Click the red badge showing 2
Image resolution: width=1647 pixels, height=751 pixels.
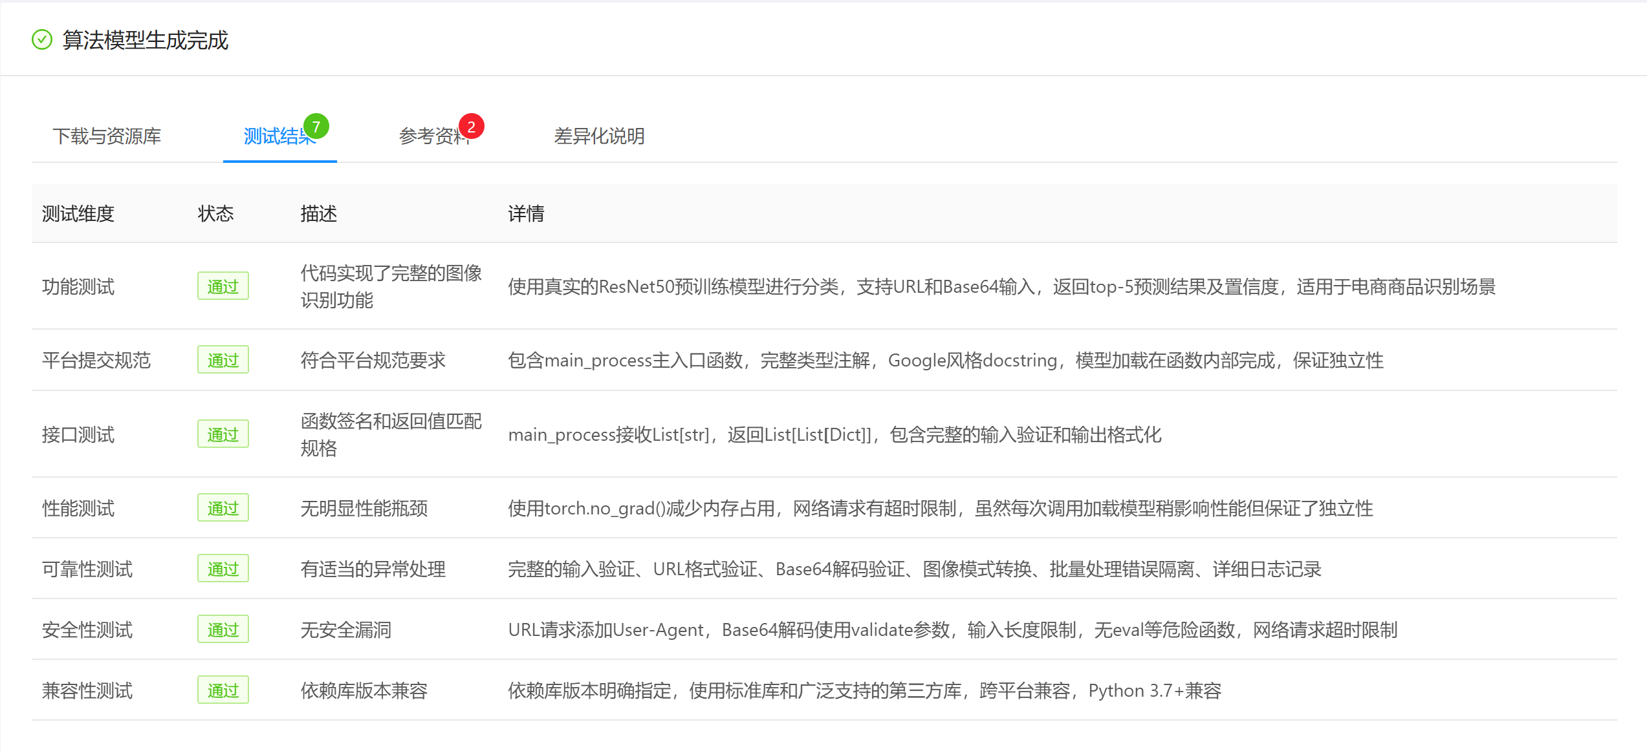472,127
